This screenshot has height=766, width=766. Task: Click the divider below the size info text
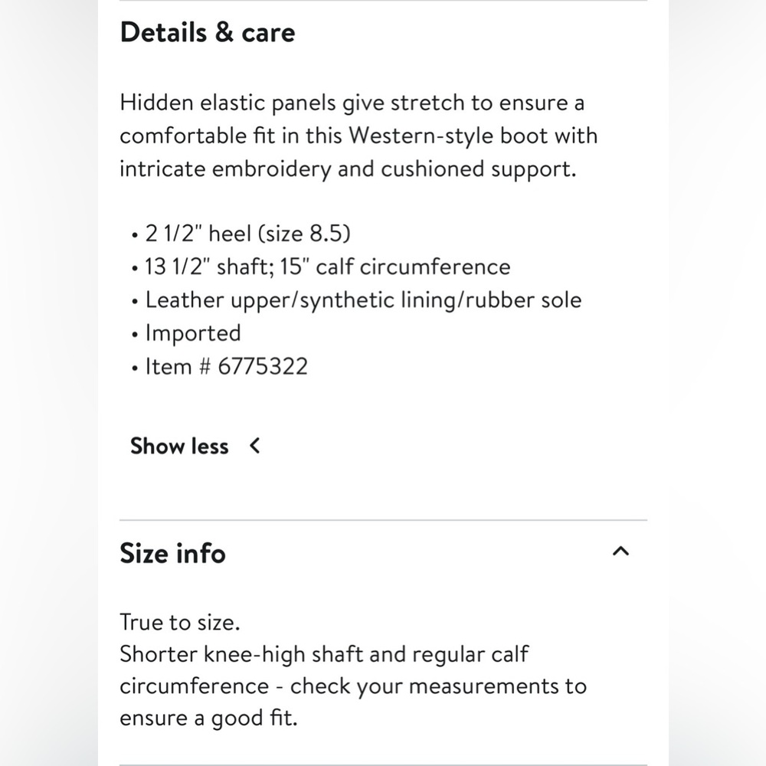tap(384, 764)
